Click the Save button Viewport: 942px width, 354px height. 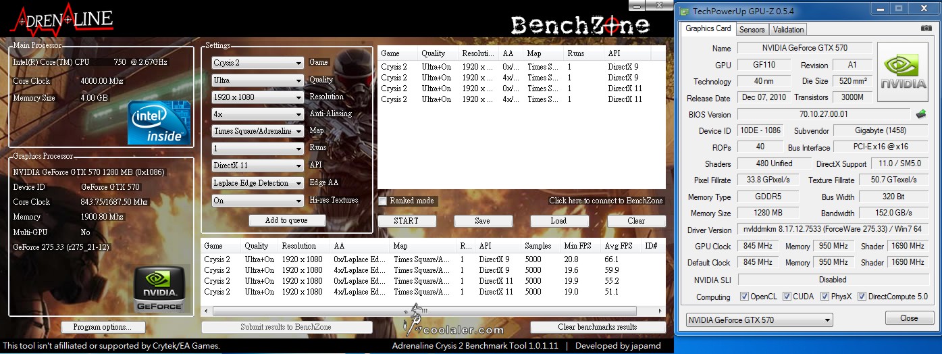tap(482, 221)
